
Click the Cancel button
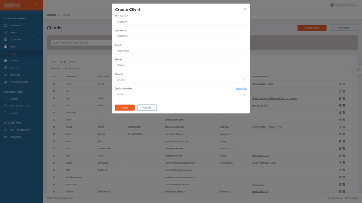(147, 108)
